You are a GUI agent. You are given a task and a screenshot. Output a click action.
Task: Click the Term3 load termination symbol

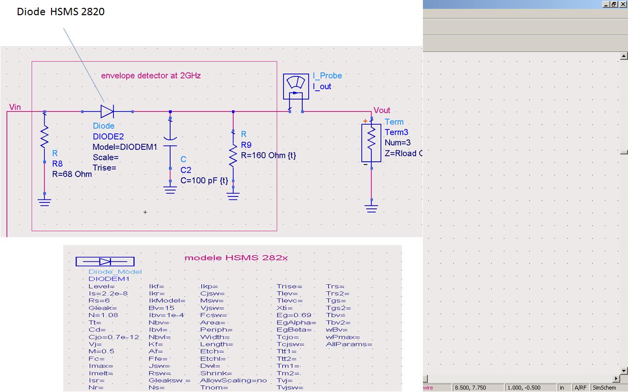pyautogui.click(x=371, y=142)
